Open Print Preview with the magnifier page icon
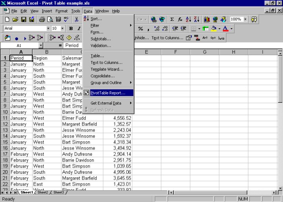This screenshot has width=283, height=202. tap(50, 19)
